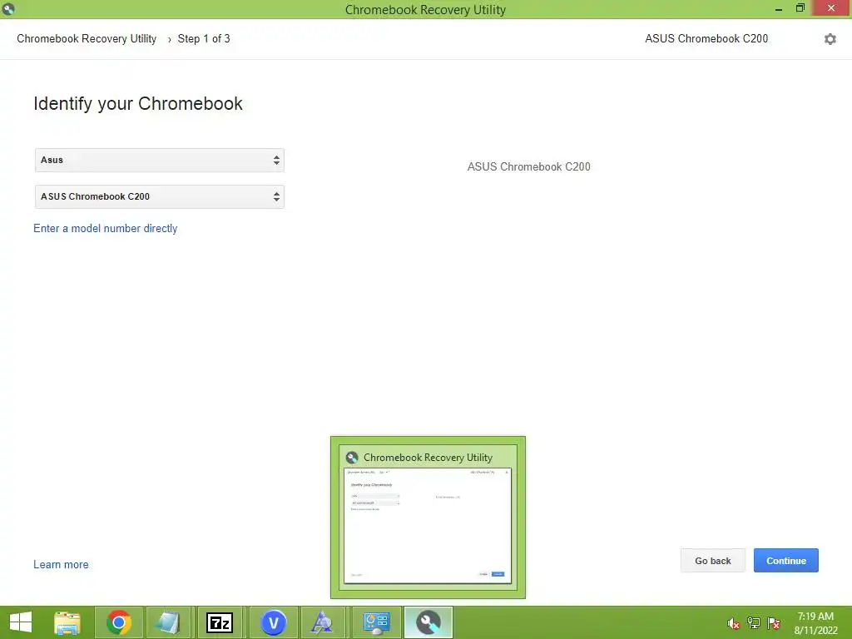Screen dimensions: 852x639
Task: Open the settings gear icon
Action: click(x=830, y=39)
